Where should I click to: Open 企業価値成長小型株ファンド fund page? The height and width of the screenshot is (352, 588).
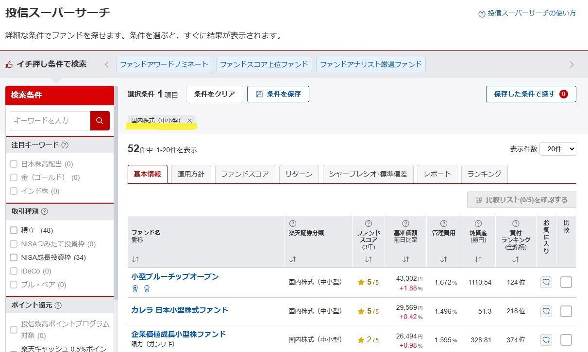click(x=179, y=334)
